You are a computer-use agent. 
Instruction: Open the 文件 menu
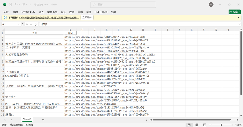[x=6, y=12]
